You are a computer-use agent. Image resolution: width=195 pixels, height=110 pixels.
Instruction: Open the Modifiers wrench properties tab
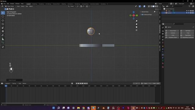163,49
